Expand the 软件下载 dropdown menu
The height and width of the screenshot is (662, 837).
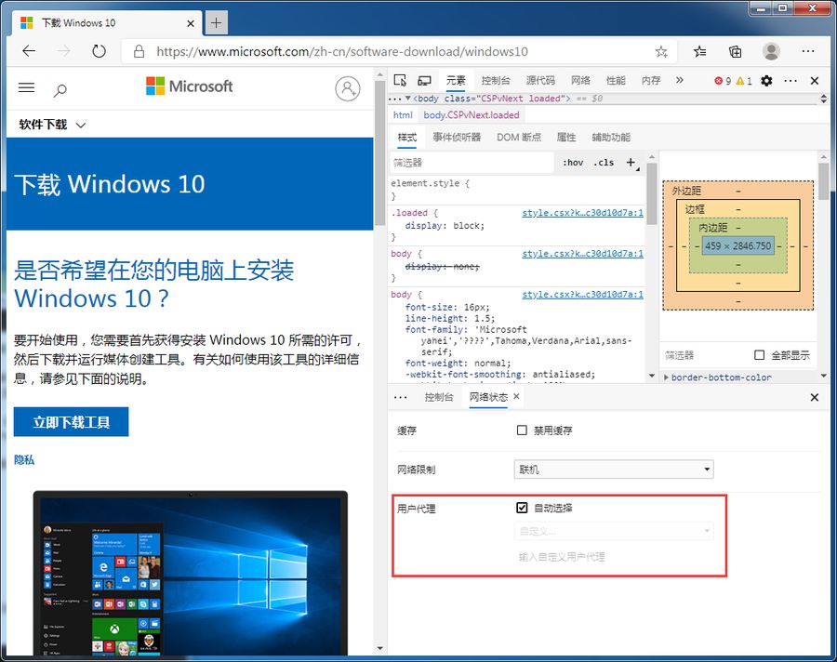52,125
